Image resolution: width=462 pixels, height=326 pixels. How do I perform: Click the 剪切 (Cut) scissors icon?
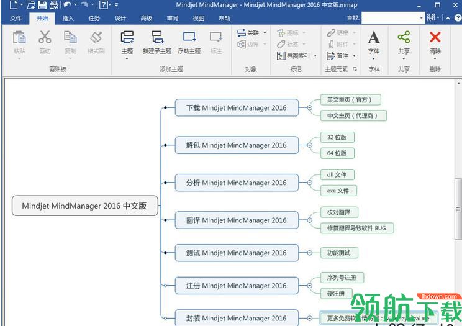[x=45, y=37]
